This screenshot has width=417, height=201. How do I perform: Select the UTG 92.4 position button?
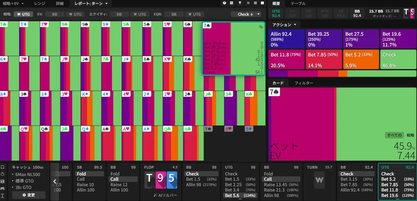click(276, 13)
